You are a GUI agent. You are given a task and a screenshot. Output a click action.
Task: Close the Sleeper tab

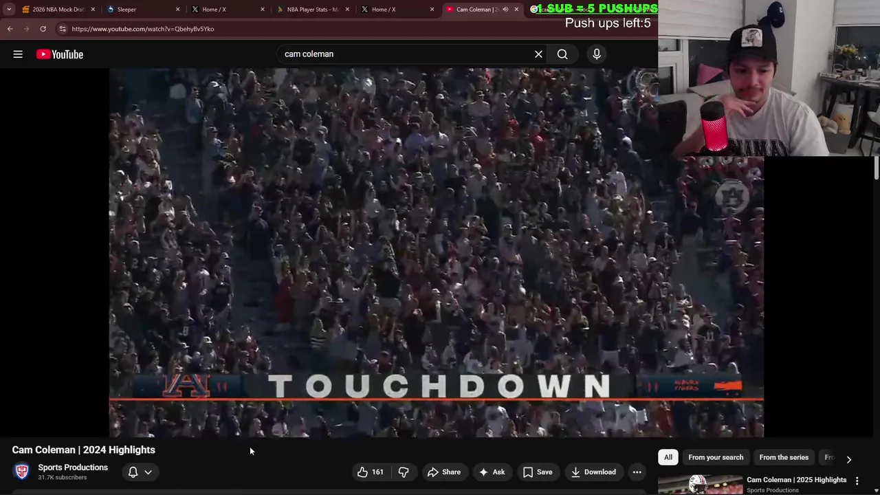(x=178, y=10)
